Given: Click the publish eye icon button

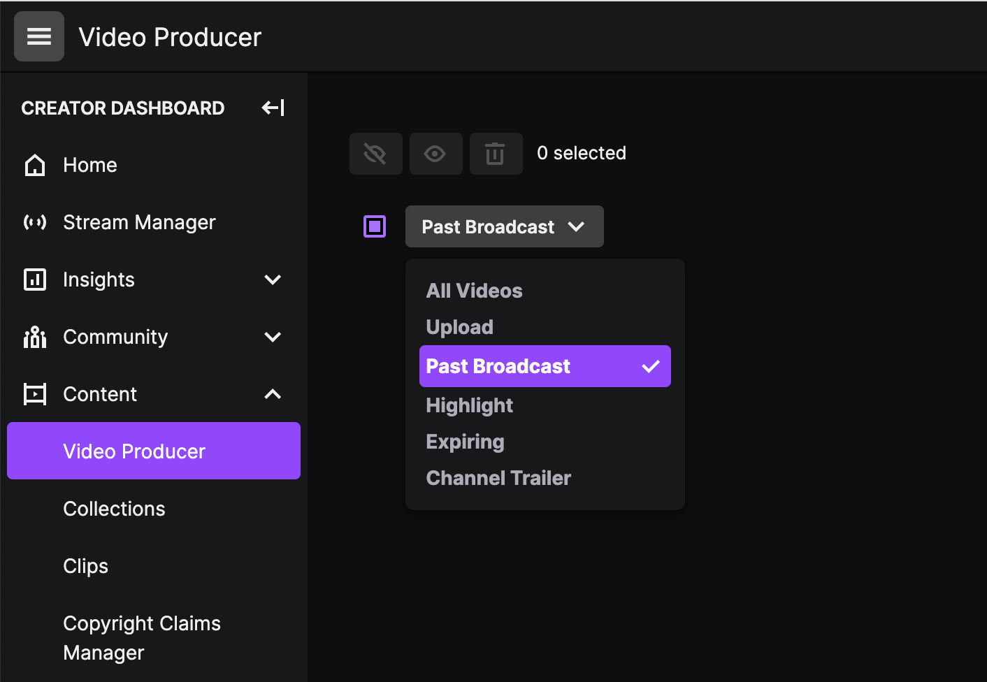Looking at the screenshot, I should [436, 154].
